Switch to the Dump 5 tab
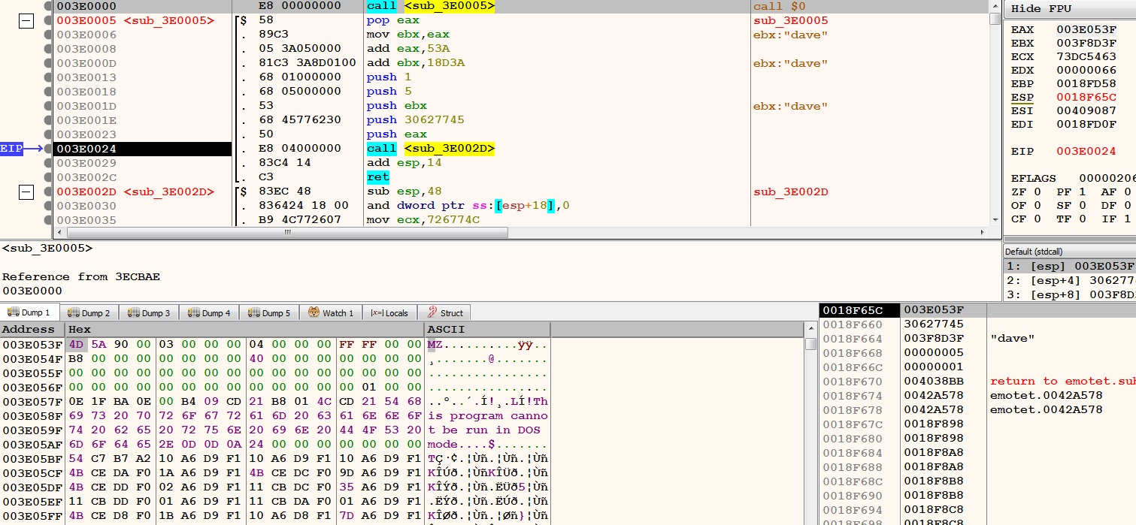 pyautogui.click(x=269, y=312)
